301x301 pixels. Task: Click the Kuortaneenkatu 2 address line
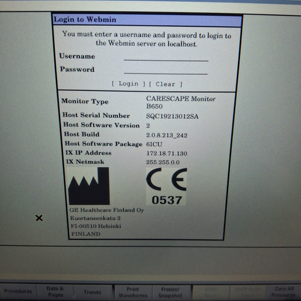coord(95,218)
